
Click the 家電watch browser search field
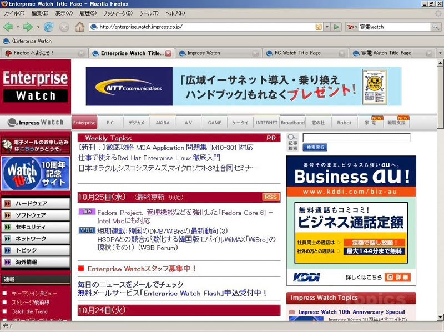395,27
